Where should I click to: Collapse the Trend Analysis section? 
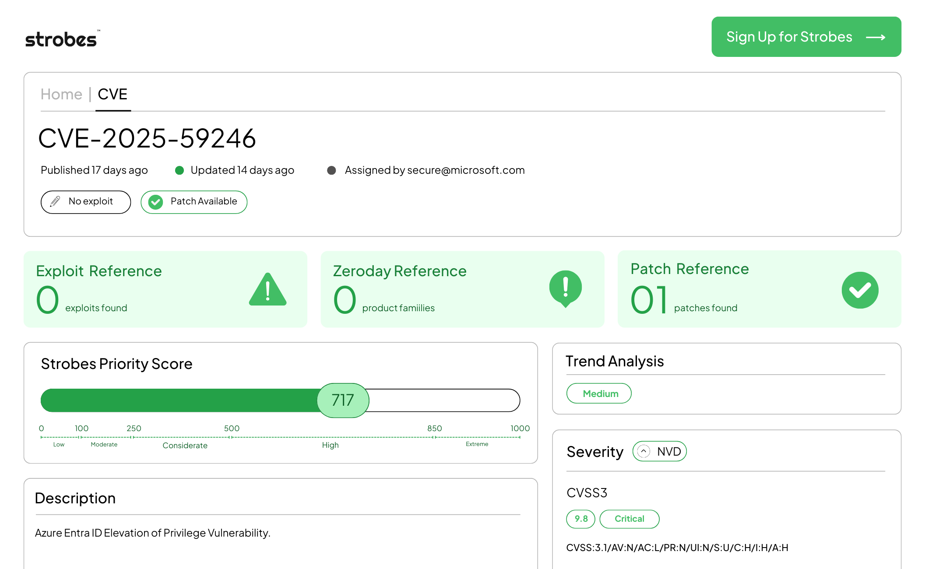[x=615, y=361]
